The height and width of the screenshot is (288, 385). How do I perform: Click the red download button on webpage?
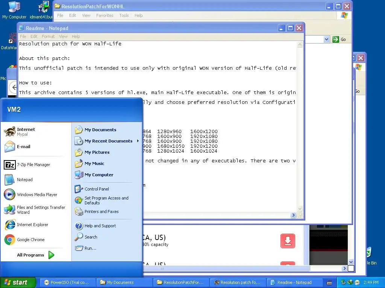tap(288, 241)
